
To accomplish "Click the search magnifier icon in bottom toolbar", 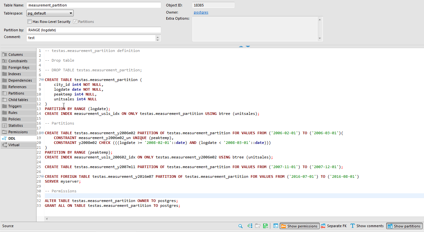I will [x=240, y=226].
